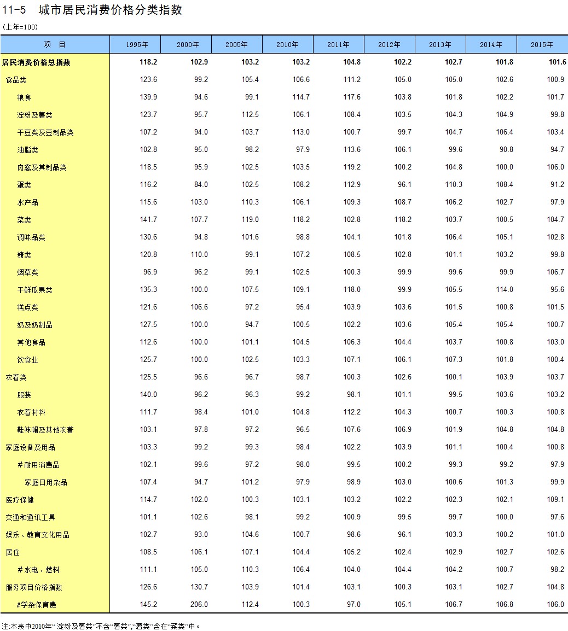The image size is (568, 631).
Task: Click the "2010年" column header
Action: coord(287,45)
